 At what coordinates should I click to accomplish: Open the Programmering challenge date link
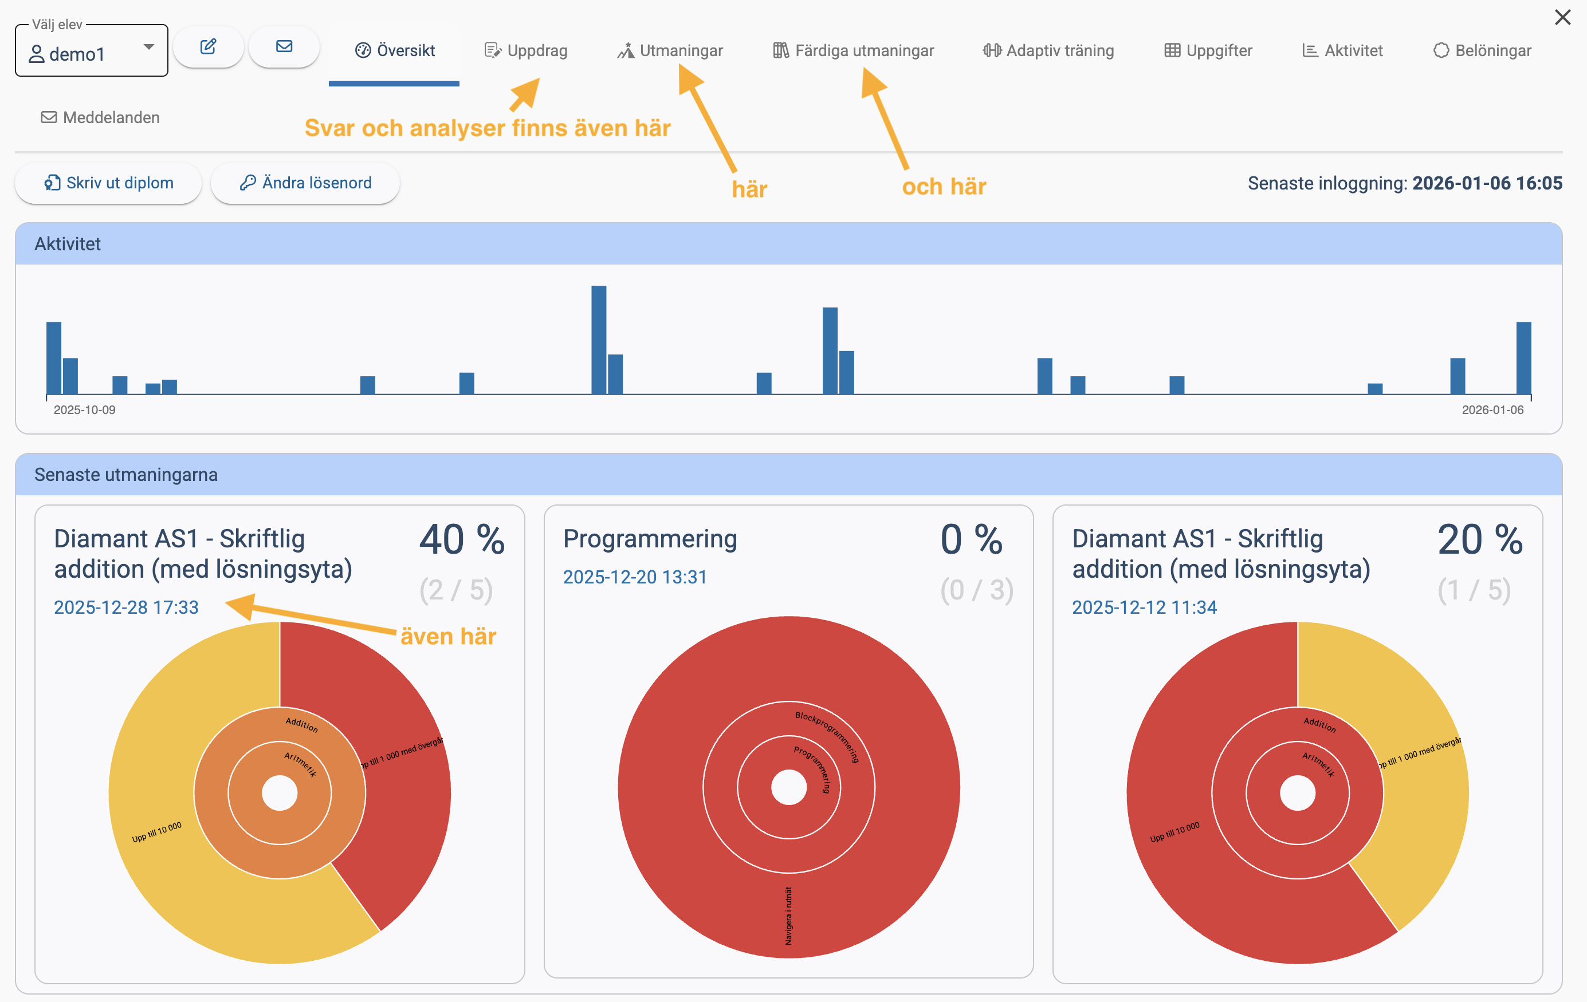[x=635, y=577]
